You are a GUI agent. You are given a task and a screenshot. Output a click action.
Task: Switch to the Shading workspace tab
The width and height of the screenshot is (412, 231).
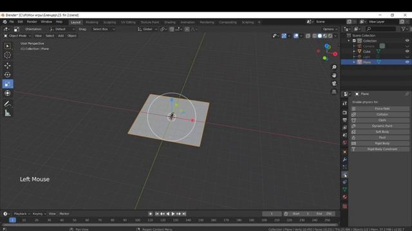(x=170, y=22)
